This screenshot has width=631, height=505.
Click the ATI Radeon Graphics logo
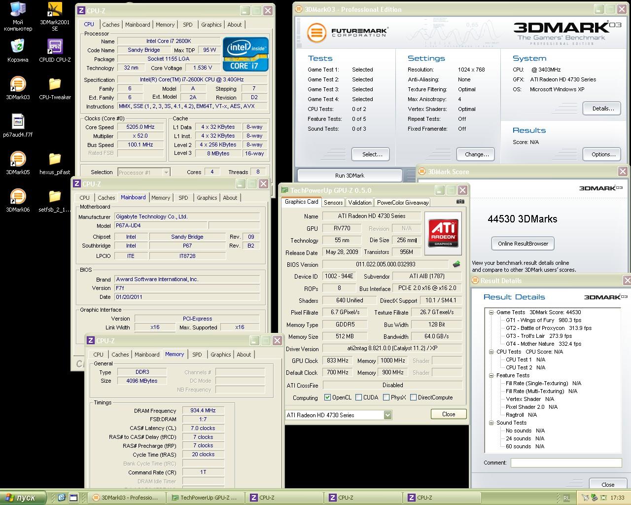(443, 233)
